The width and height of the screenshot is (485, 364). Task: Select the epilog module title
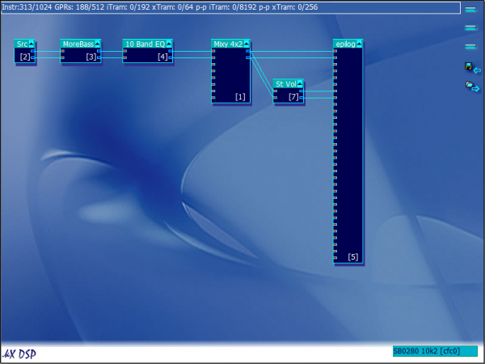344,44
